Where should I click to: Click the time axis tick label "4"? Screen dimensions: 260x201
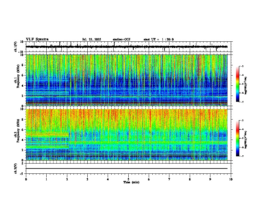[x=108, y=179]
